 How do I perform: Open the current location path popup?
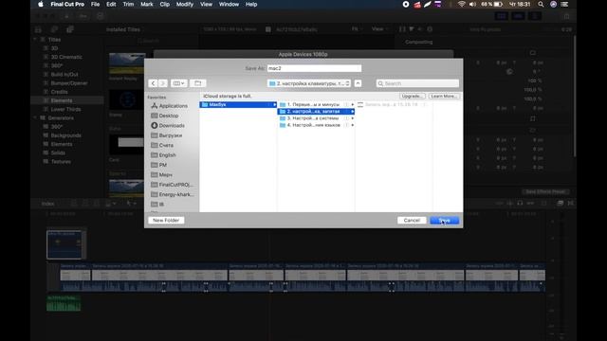point(309,83)
